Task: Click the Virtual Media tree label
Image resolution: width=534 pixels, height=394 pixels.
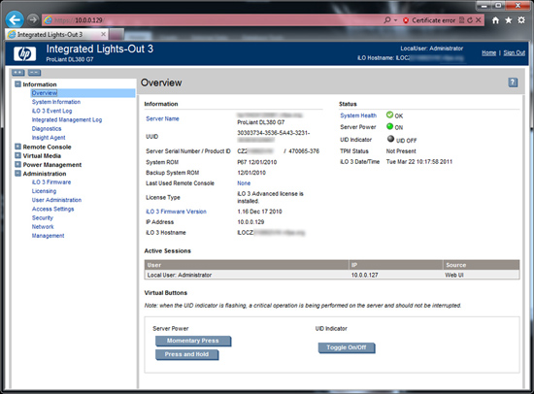Action: [42, 155]
